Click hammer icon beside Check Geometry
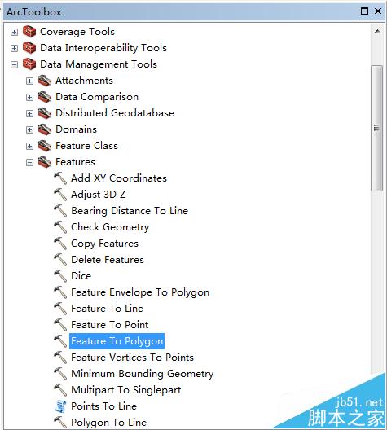Image resolution: width=387 pixels, height=430 pixels. coord(60,227)
